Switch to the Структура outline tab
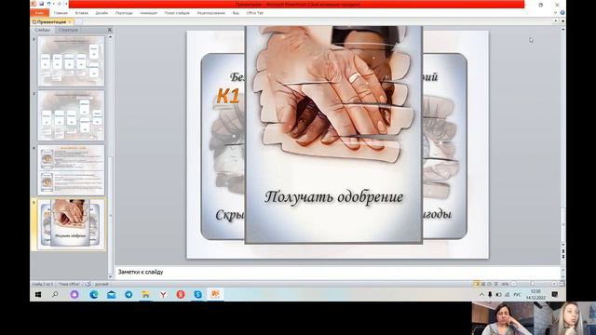This screenshot has width=596, height=335. coord(68,30)
